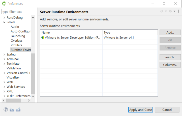Click the tree horizontal scroll left arrow
Screen dimensions: 182x116
coord(4,100)
